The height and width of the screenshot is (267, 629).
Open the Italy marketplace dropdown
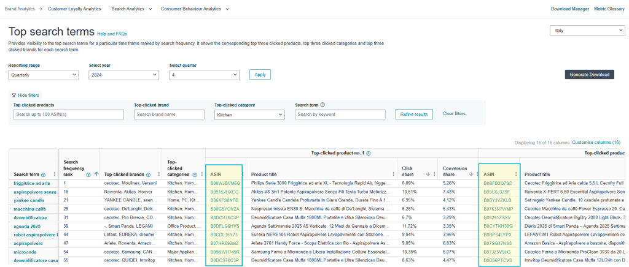click(587, 30)
